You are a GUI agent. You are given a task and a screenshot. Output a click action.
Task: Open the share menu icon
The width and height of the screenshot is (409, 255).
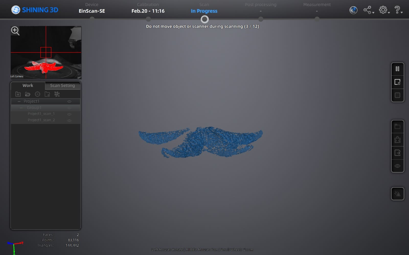click(369, 10)
